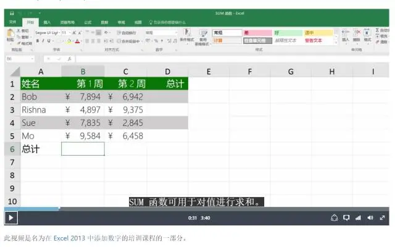Click the Clear (清除) eraser icon
The image size is (395, 247).
point(377,42)
